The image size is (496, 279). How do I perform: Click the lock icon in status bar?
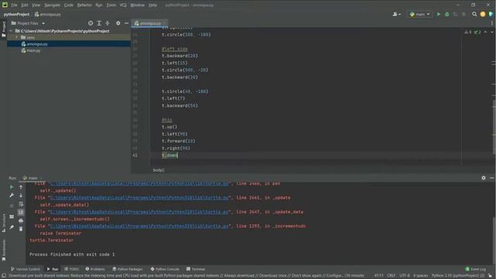pos(490,276)
